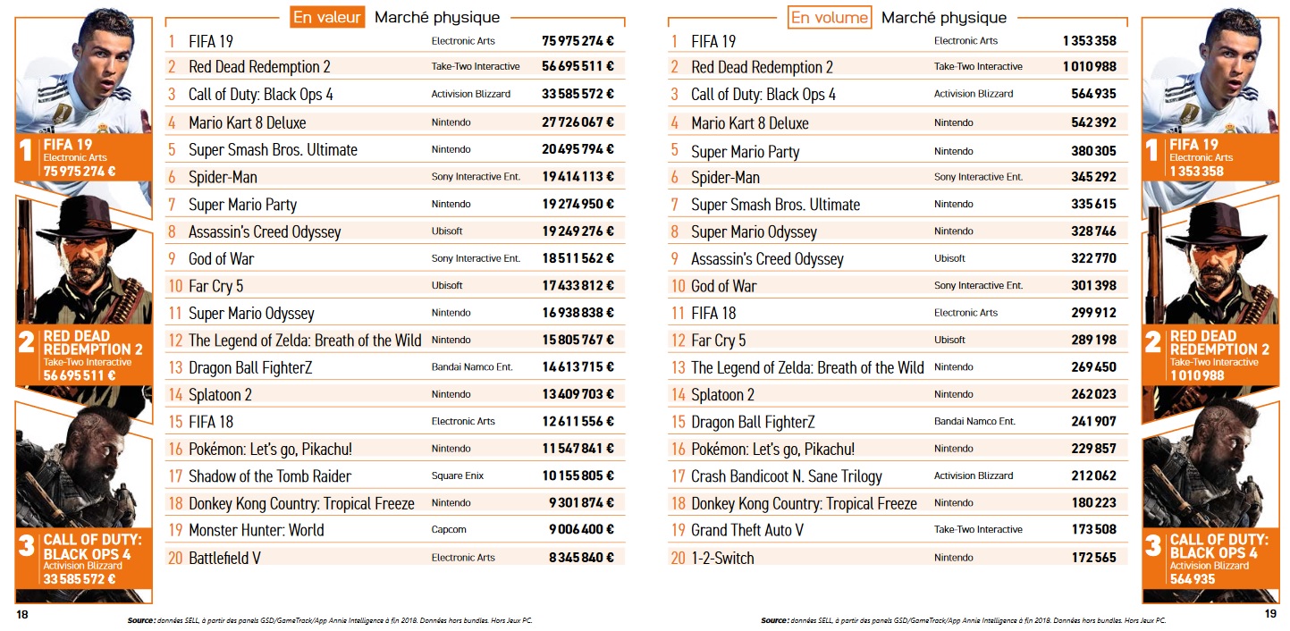
Task: Select the value '11 547 841 €'
Action: [578, 449]
